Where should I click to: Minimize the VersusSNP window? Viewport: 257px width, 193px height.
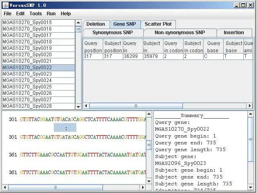237,5
